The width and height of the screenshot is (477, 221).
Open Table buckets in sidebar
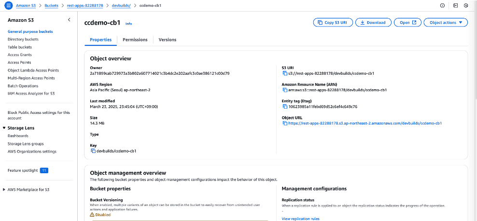click(x=20, y=47)
